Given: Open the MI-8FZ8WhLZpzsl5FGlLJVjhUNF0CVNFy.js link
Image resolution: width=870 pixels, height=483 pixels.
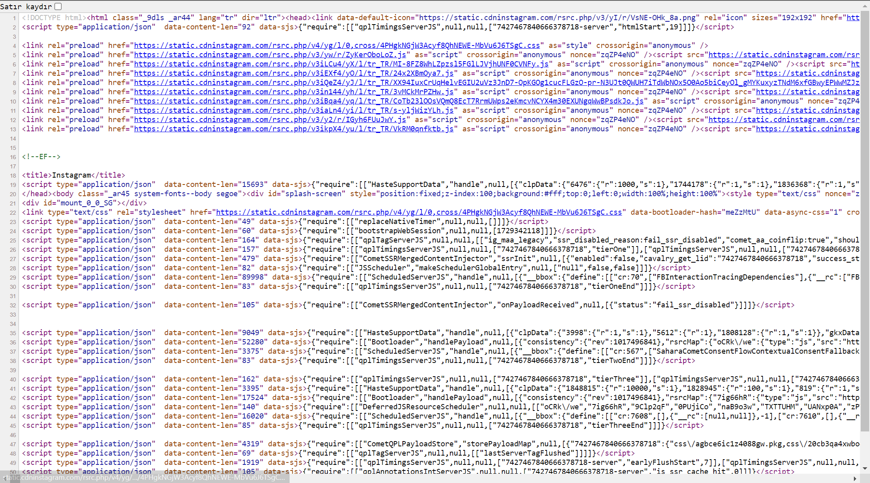Looking at the screenshot, I should [x=341, y=64].
